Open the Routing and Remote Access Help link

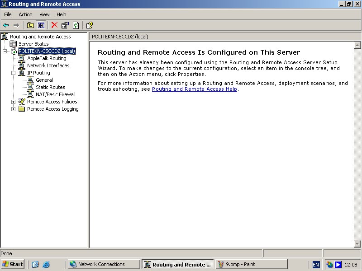pos(195,89)
